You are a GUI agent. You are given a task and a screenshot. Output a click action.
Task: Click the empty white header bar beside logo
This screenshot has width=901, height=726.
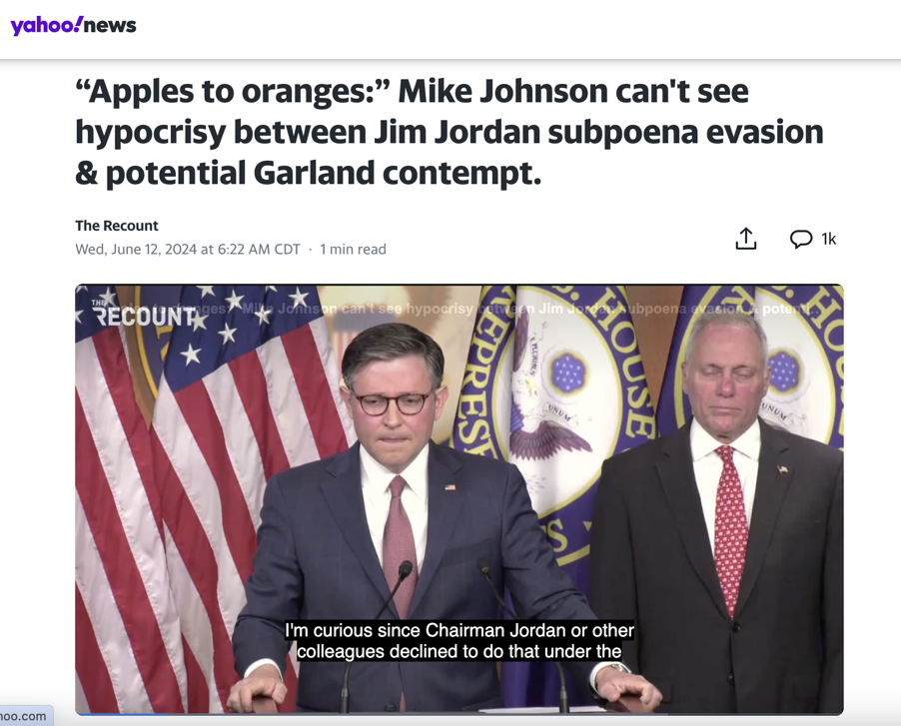click(x=517, y=29)
